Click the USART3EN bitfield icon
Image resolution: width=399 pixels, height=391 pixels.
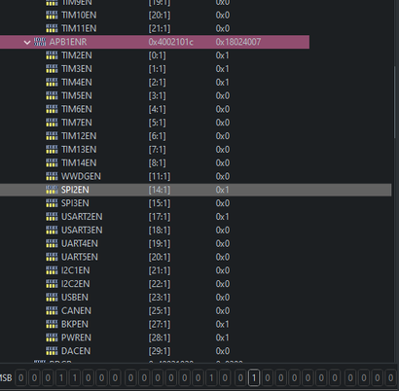click(52, 231)
